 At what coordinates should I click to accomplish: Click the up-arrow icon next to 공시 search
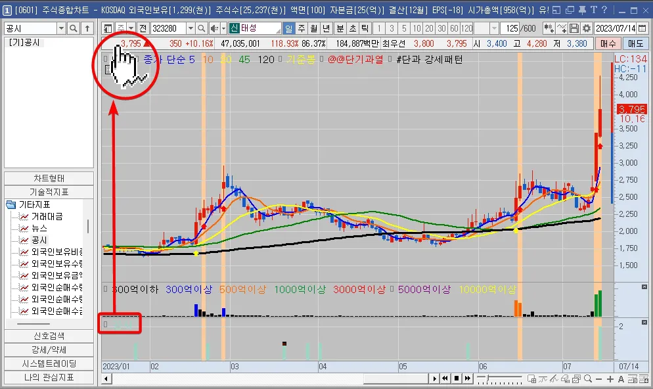tap(87, 28)
